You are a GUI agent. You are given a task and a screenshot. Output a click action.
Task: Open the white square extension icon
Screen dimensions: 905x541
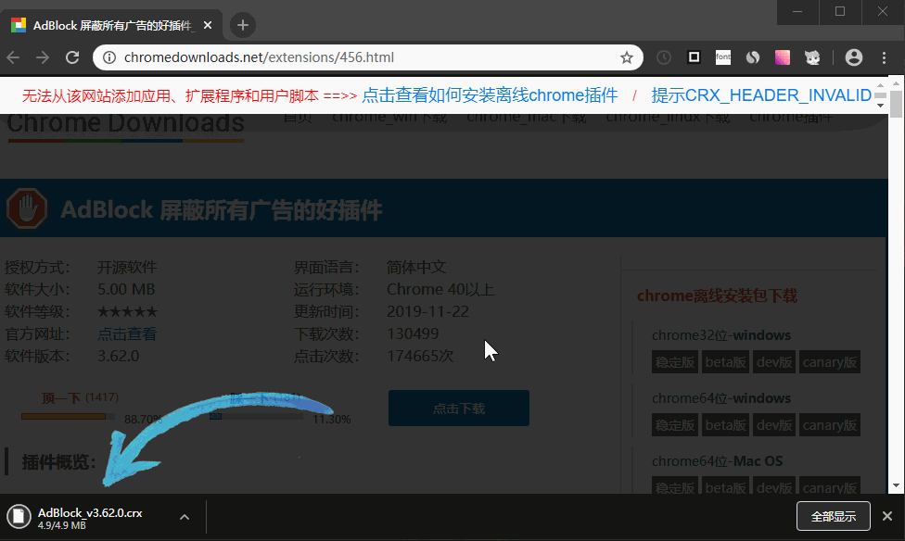[x=694, y=57]
